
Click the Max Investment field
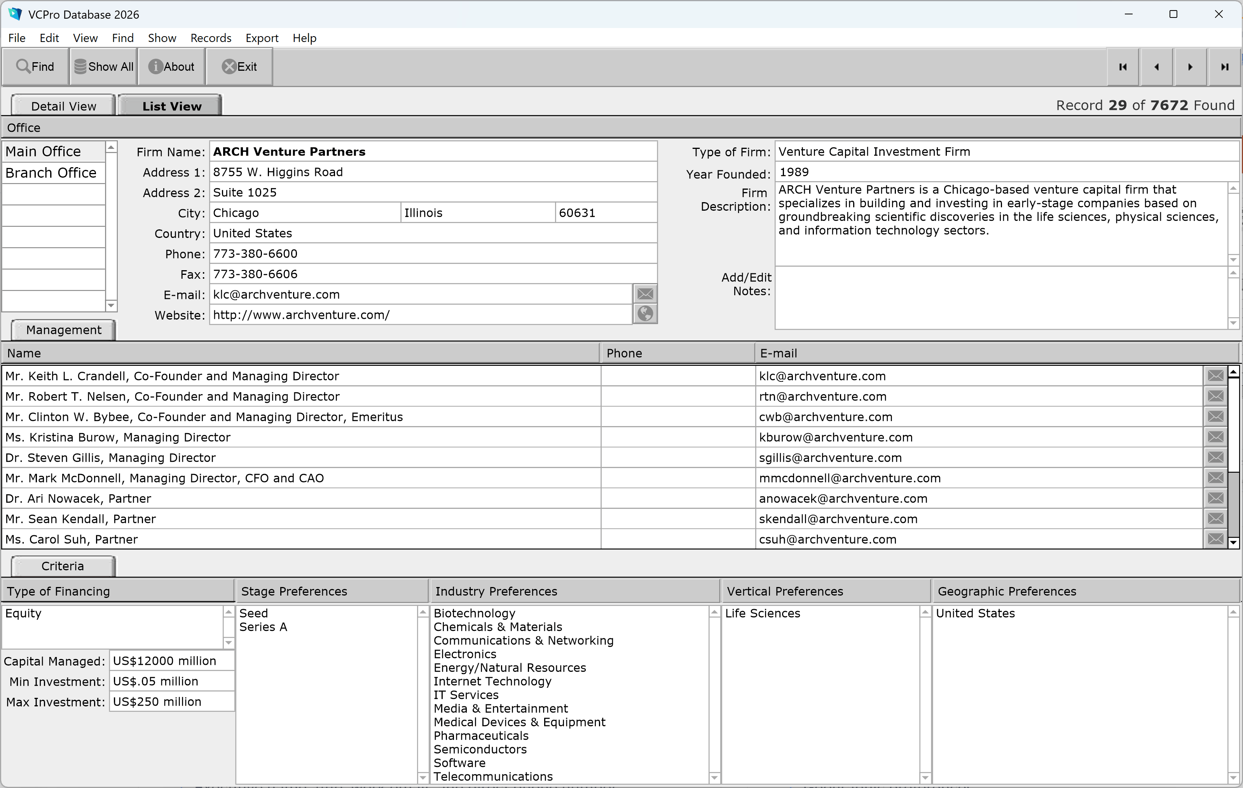click(172, 702)
